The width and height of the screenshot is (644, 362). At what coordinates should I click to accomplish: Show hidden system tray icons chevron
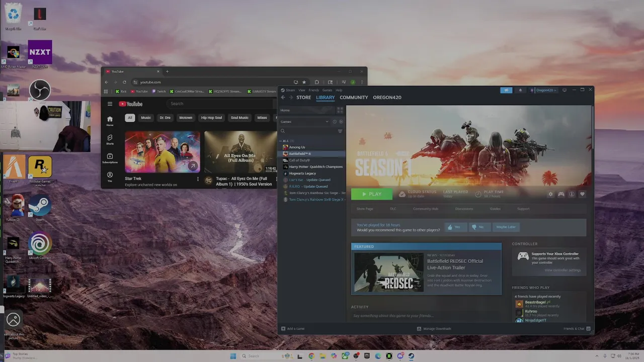coord(597,356)
